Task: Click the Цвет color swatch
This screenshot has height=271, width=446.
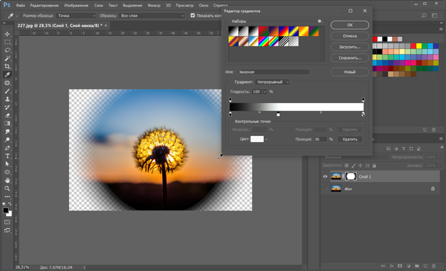Action: [257, 139]
